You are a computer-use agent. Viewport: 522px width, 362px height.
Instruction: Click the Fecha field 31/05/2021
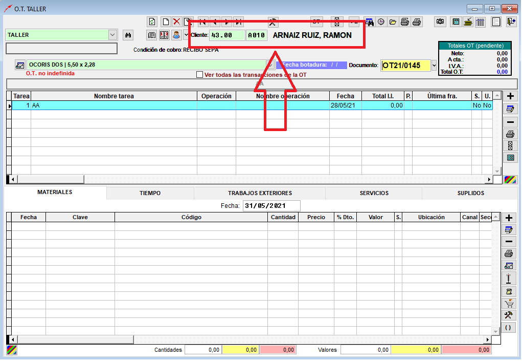click(x=271, y=206)
